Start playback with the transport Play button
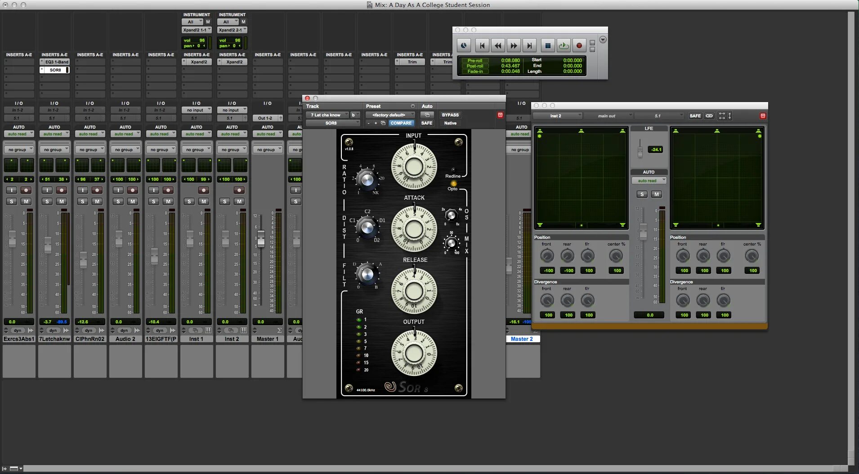This screenshot has width=859, height=474. point(564,45)
